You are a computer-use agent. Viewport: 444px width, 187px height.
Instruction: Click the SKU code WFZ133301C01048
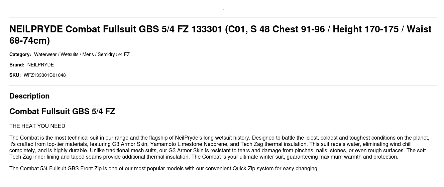point(44,75)
